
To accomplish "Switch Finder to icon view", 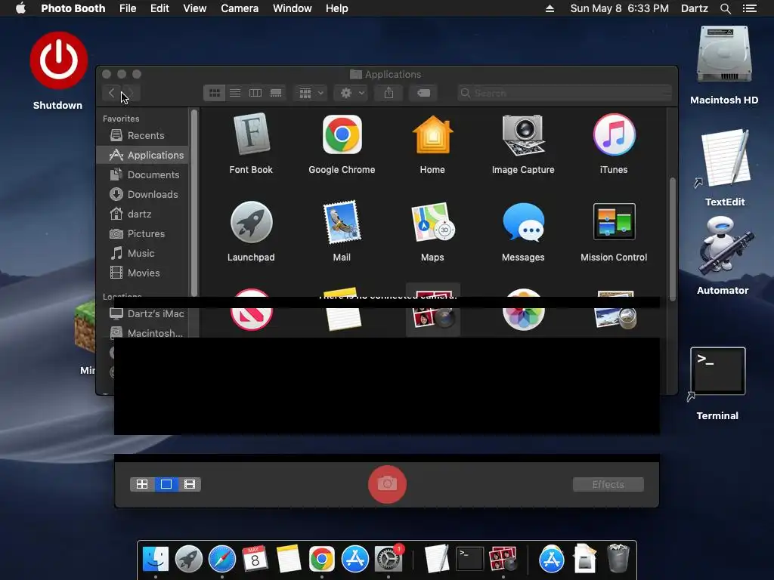I will [214, 93].
